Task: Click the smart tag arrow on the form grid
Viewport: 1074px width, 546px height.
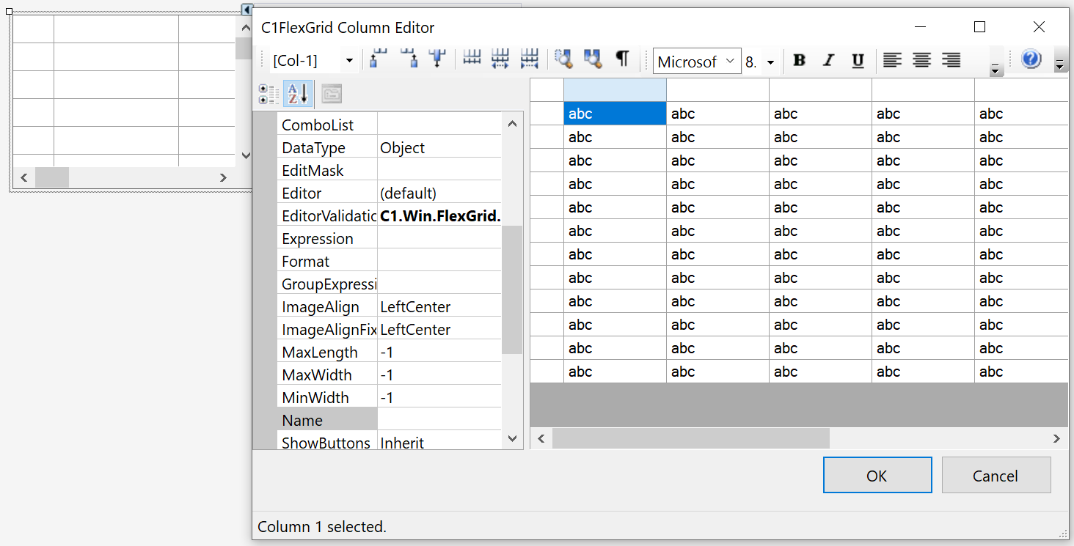Action: 247,9
